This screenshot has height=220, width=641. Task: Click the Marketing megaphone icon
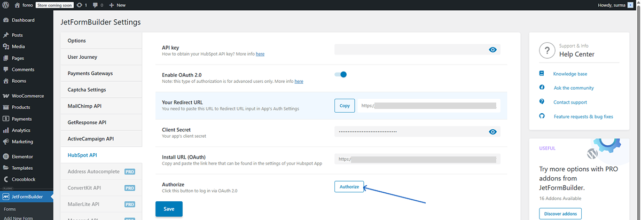coord(6,142)
